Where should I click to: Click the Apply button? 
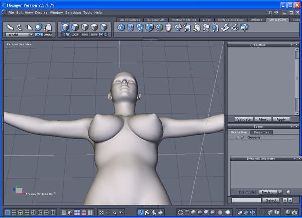click(x=281, y=119)
